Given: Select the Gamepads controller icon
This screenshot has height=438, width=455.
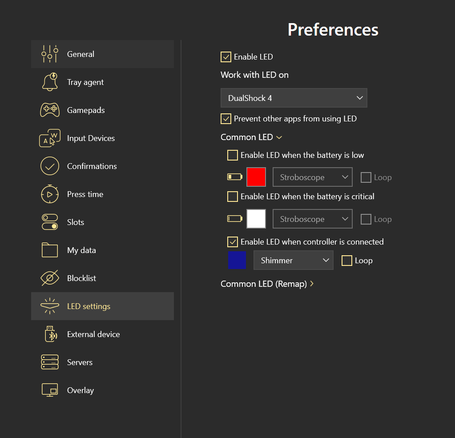Looking at the screenshot, I should [x=50, y=110].
